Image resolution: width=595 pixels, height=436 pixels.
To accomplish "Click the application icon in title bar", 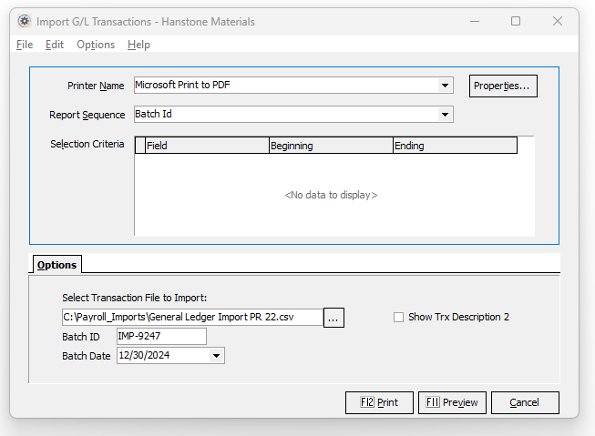I will click(25, 21).
